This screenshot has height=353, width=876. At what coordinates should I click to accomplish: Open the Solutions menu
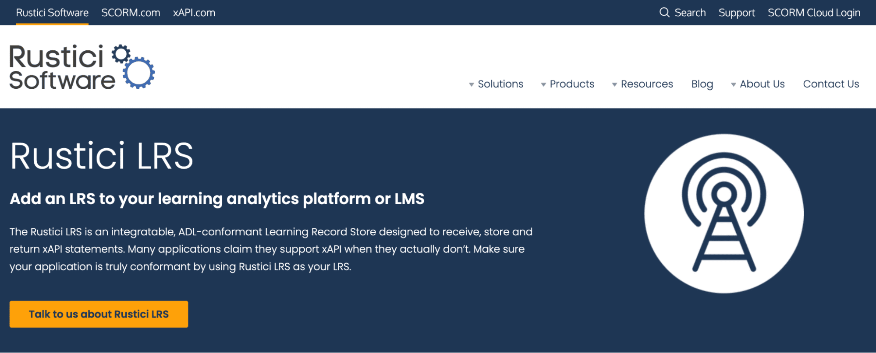click(x=500, y=84)
